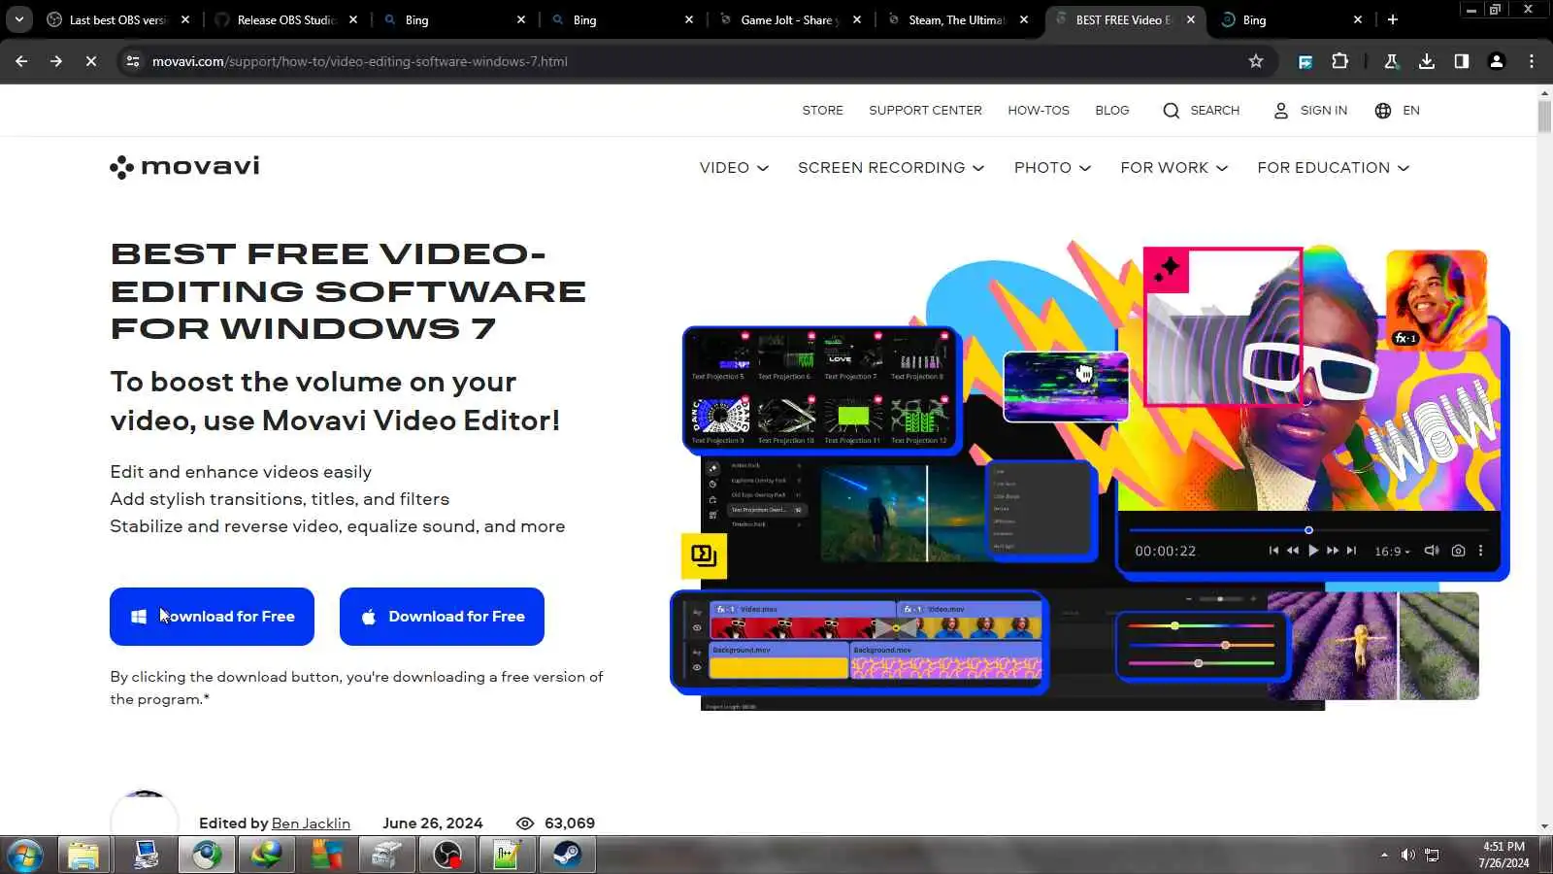The width and height of the screenshot is (1553, 874).
Task: Show hidden system tray icons
Action: click(1384, 856)
